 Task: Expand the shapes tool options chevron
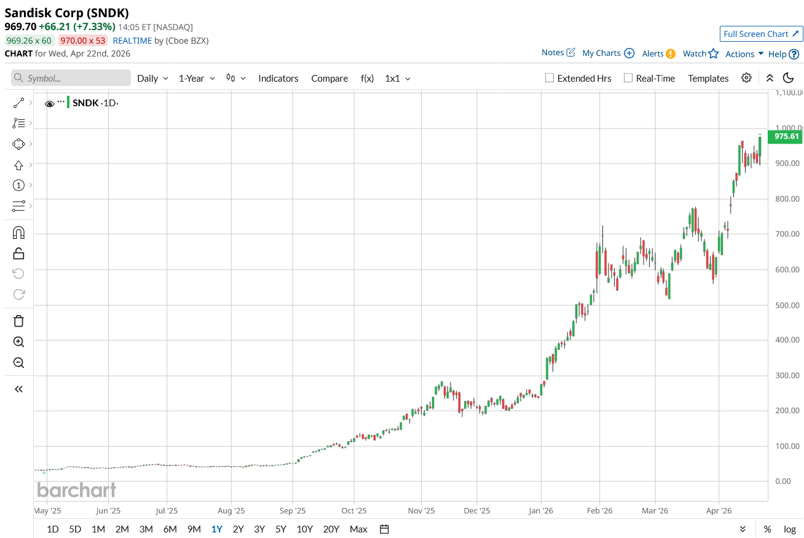tap(31, 144)
